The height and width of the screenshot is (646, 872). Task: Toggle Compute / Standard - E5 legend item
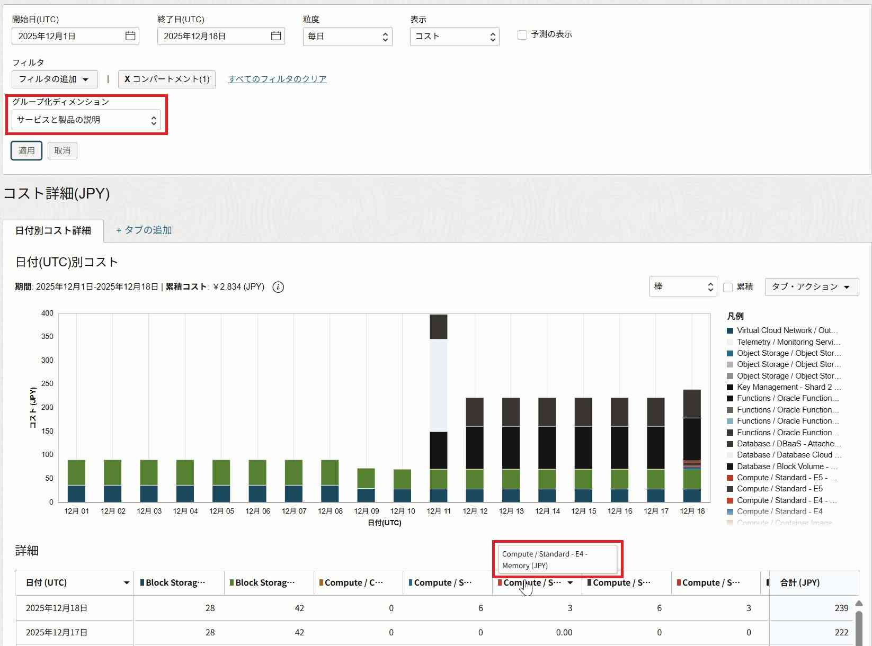[779, 489]
